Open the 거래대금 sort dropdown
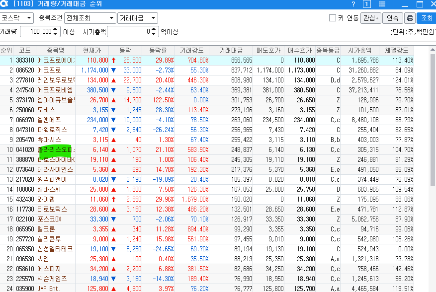Screen dimensions: 436x292 pos(138,18)
